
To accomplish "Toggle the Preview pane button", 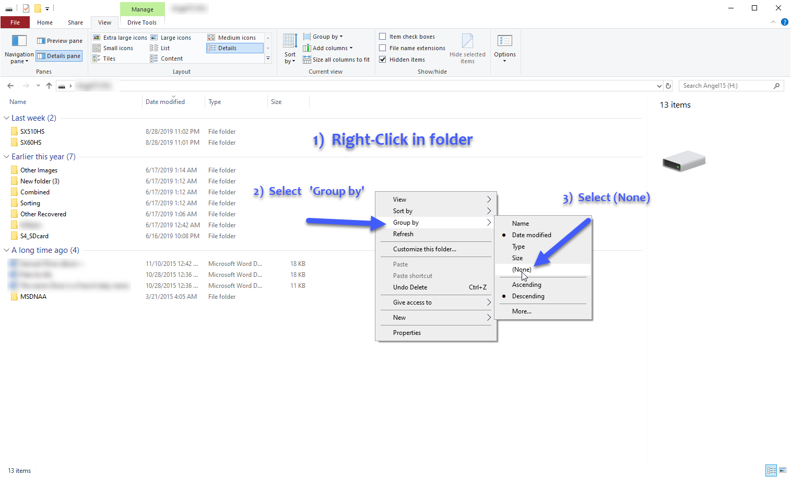I will (x=60, y=41).
